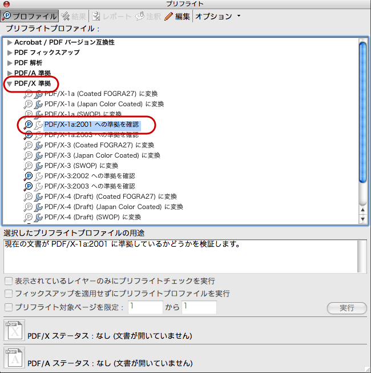Click the profile list scroll up arrow

362,210
